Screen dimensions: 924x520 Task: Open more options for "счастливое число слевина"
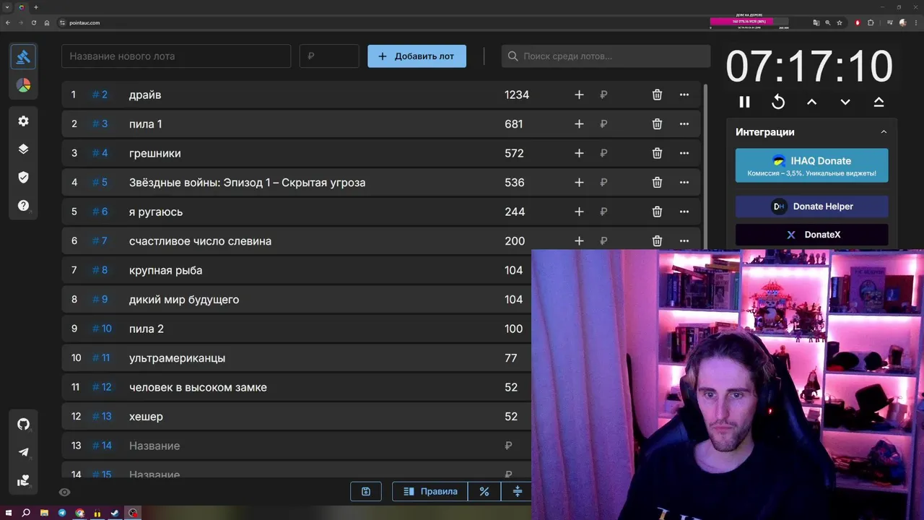[x=684, y=241]
